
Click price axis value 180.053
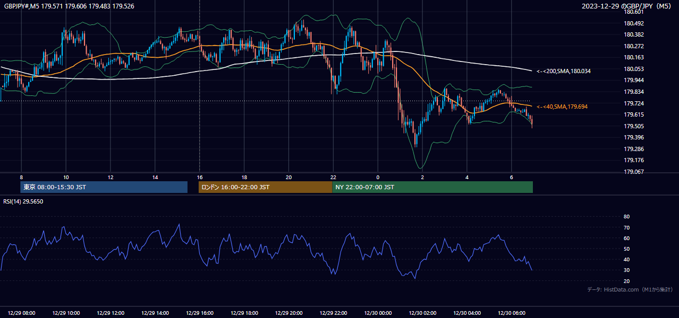pos(633,69)
